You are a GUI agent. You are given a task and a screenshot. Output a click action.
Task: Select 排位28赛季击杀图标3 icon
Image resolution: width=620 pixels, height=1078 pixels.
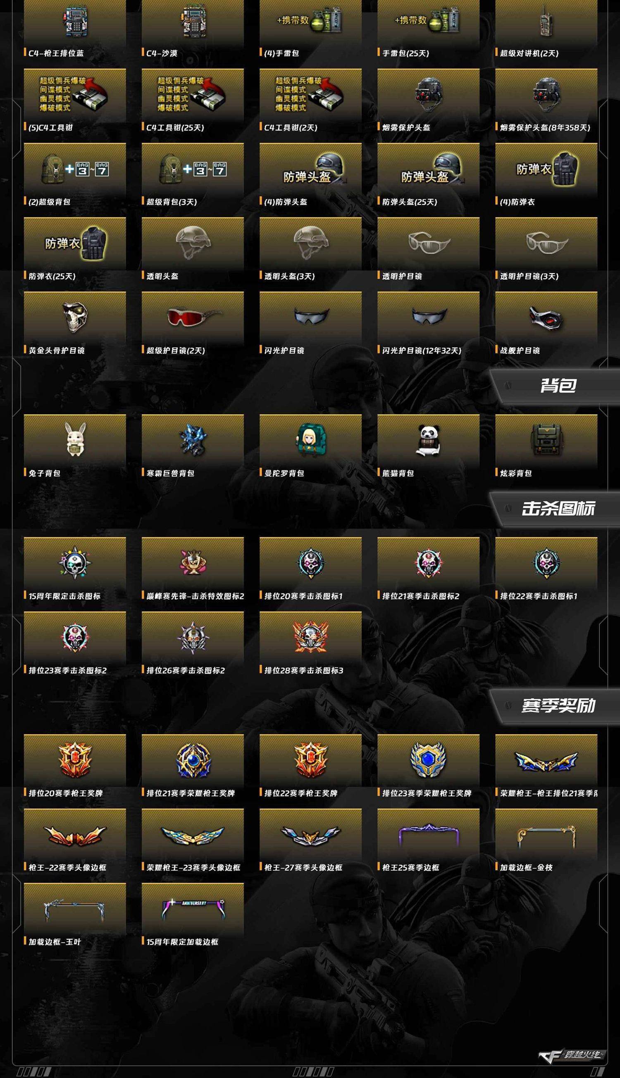click(x=310, y=636)
